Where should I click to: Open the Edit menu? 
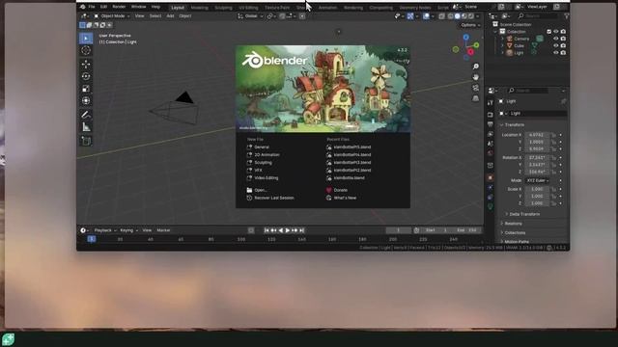pos(103,7)
